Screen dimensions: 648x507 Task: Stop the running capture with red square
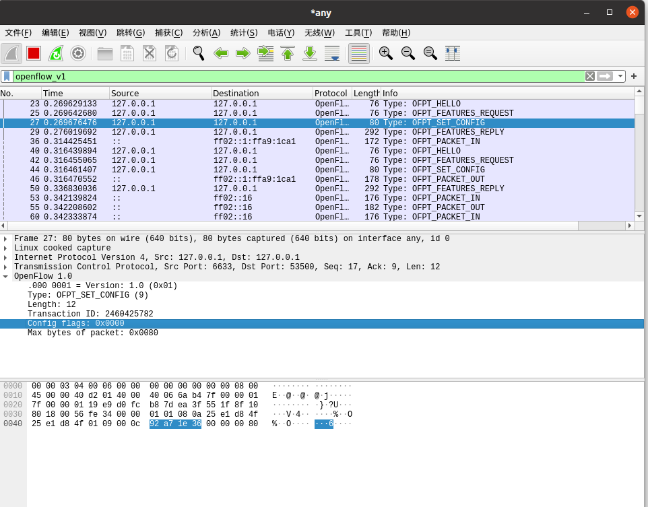tap(34, 53)
